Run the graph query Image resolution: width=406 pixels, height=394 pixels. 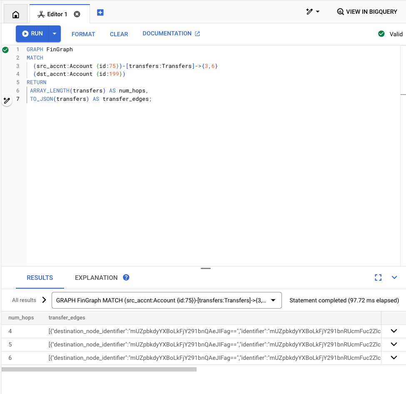point(32,34)
